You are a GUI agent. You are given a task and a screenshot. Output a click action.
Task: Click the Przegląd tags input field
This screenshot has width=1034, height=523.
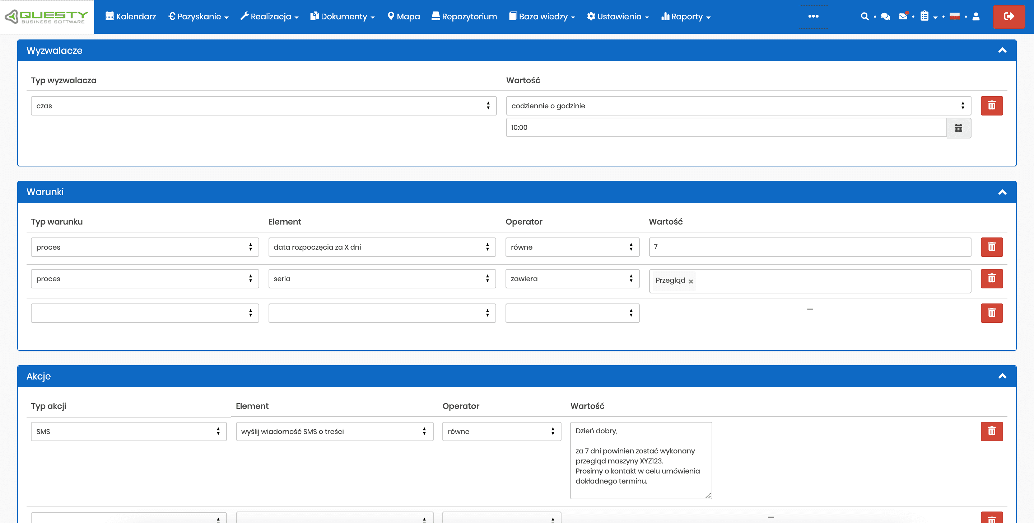[x=810, y=281]
